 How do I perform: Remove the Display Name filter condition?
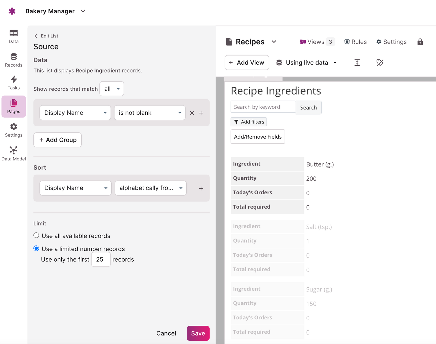click(x=192, y=113)
